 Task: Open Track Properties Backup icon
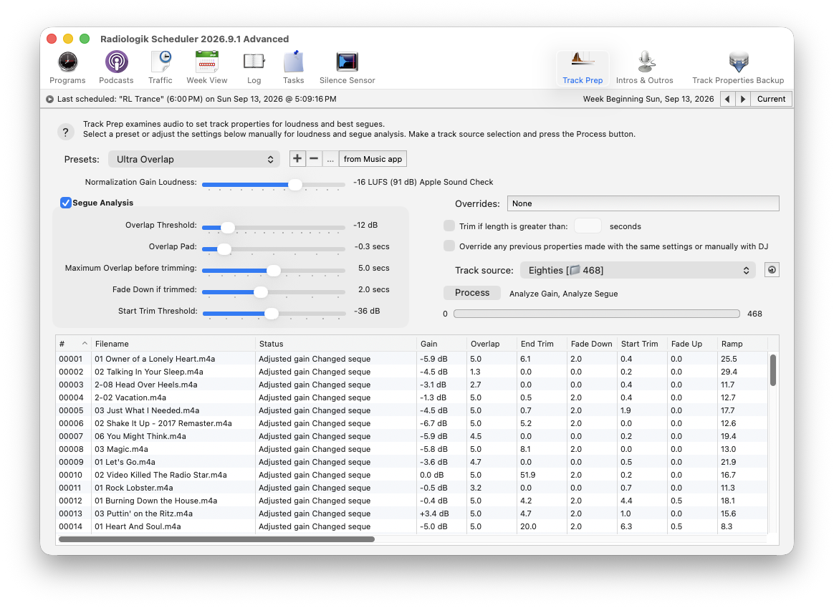click(738, 67)
